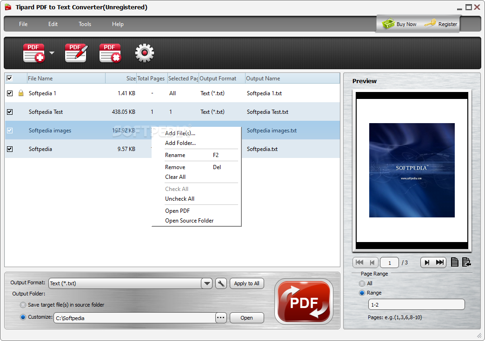Screen dimensions: 485x341
Task: Click the Softpedia preview page thumbnail
Action: [412, 170]
